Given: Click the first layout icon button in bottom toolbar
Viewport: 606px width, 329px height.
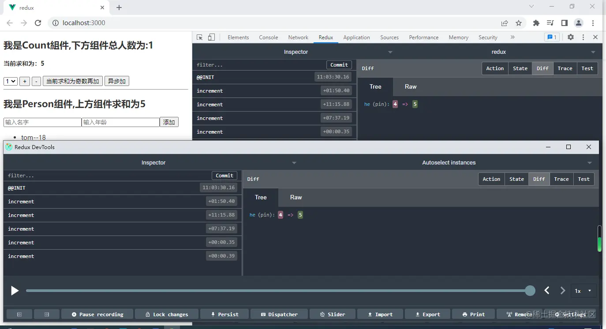Looking at the screenshot, I should point(19,314).
